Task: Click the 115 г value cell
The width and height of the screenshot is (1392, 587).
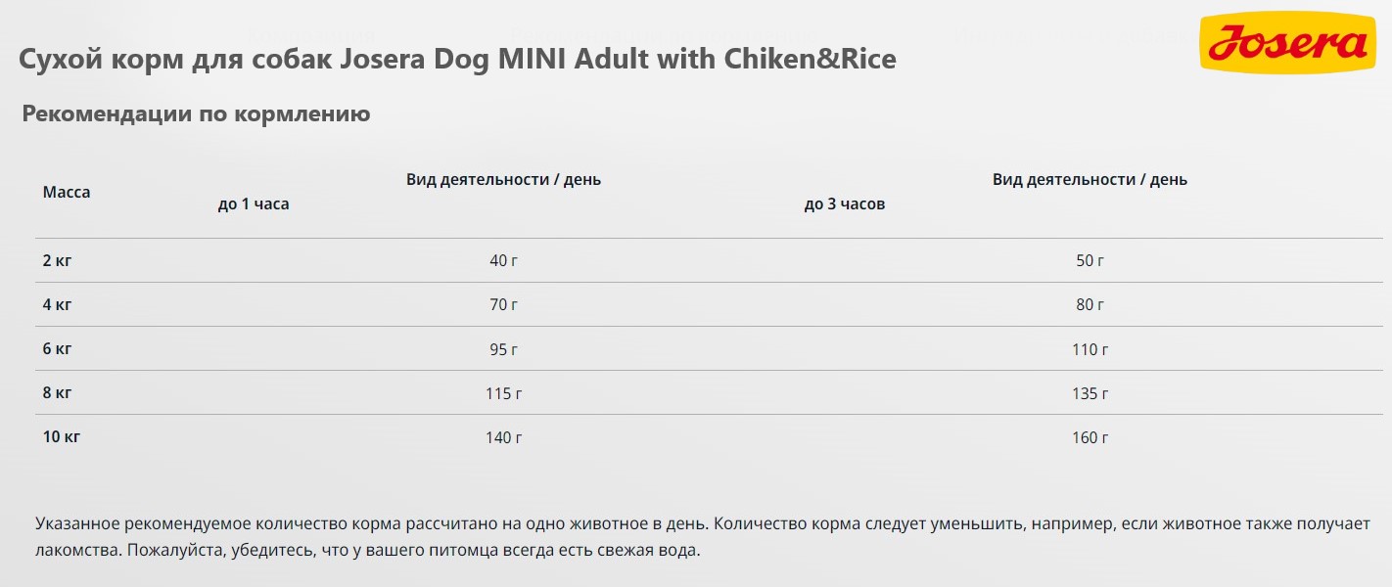Action: coord(504,393)
